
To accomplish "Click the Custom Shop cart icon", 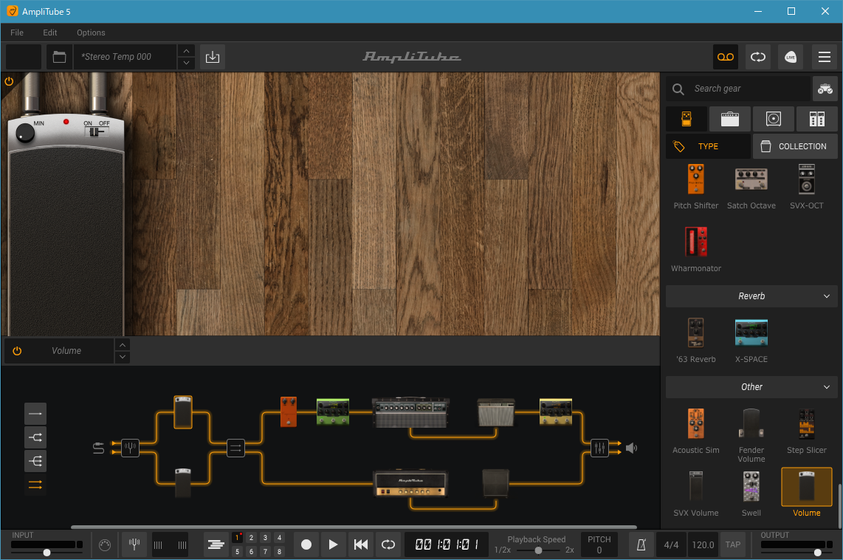I will pyautogui.click(x=825, y=89).
